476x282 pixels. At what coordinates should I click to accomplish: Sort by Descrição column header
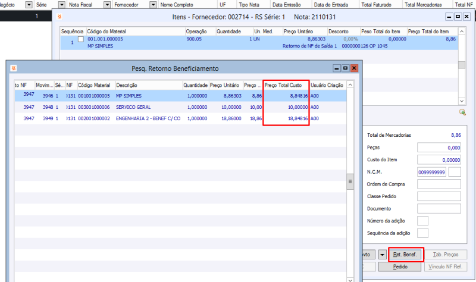(149, 85)
